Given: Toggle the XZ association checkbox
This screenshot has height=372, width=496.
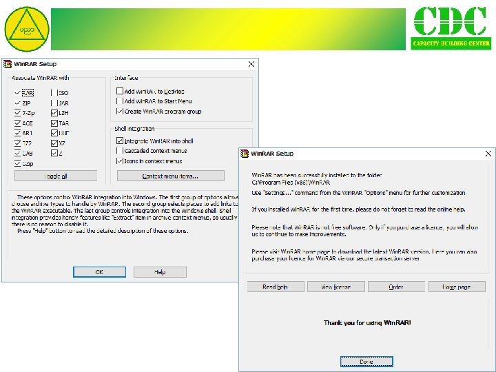Looking at the screenshot, I should pos(54,143).
